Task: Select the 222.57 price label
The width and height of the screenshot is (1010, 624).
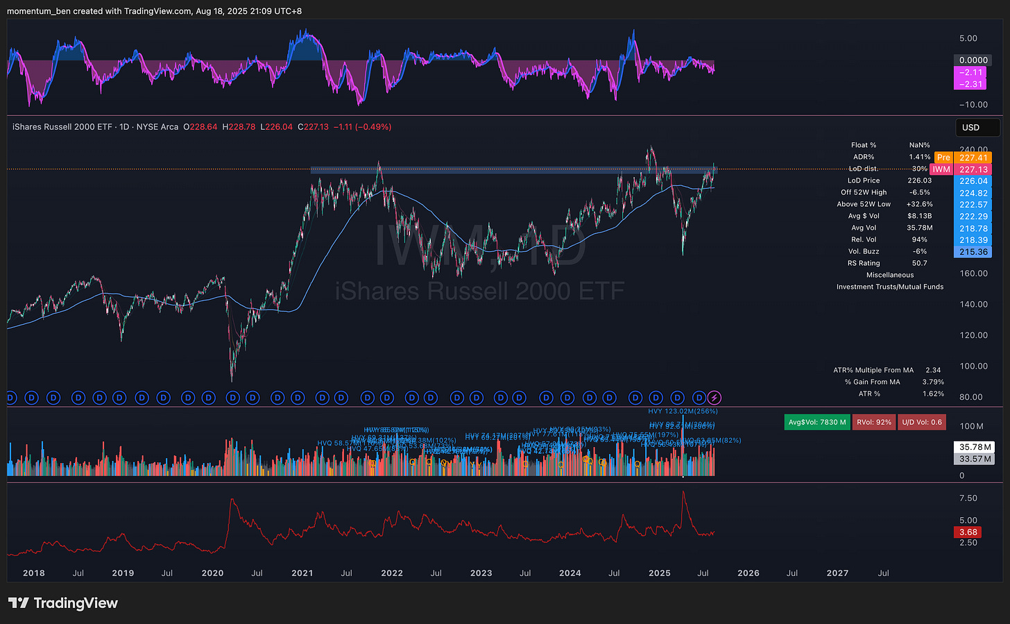Action: (973, 205)
